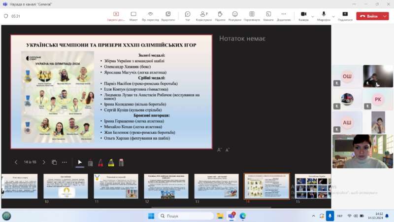Select the red pen annotation tool
The image size is (394, 222).
[100, 162]
